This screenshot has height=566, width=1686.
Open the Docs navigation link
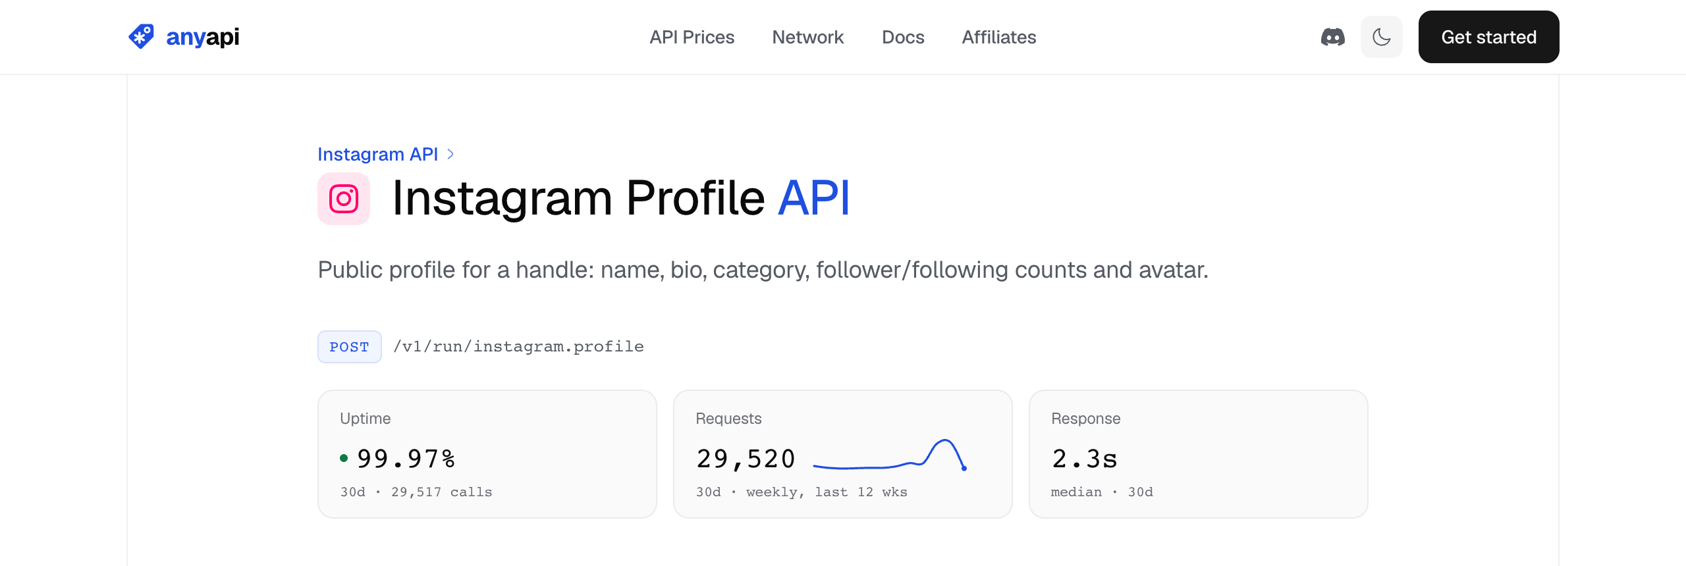pyautogui.click(x=903, y=37)
